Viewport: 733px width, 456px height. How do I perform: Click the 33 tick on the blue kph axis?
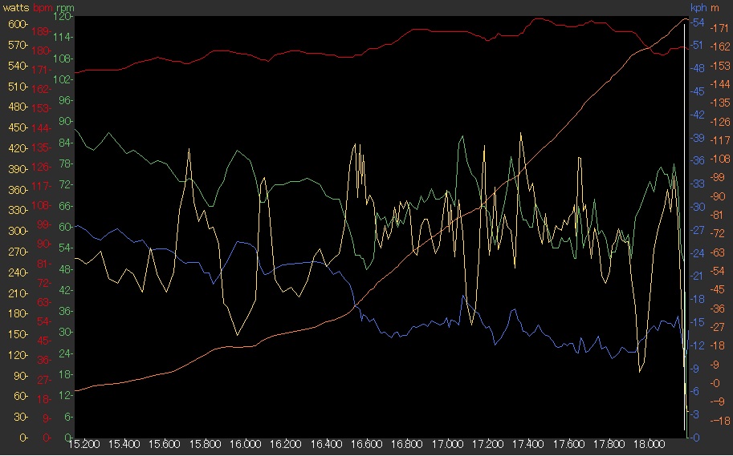[697, 184]
